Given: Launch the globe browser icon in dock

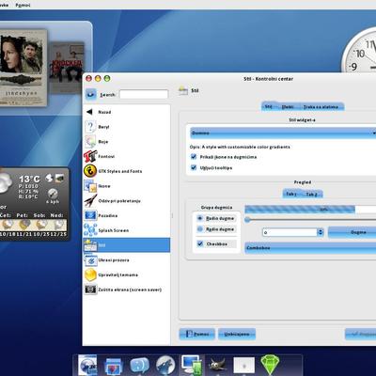Looking at the screenshot, I should click(87, 365).
